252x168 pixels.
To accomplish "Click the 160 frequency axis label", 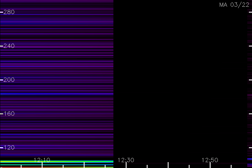I will pyautogui.click(x=9, y=114).
